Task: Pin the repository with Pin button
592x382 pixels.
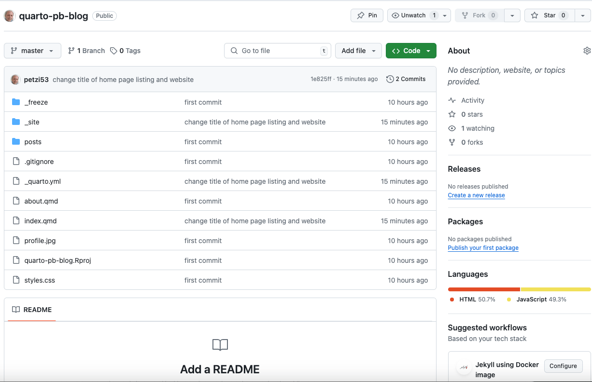Action: [x=367, y=15]
